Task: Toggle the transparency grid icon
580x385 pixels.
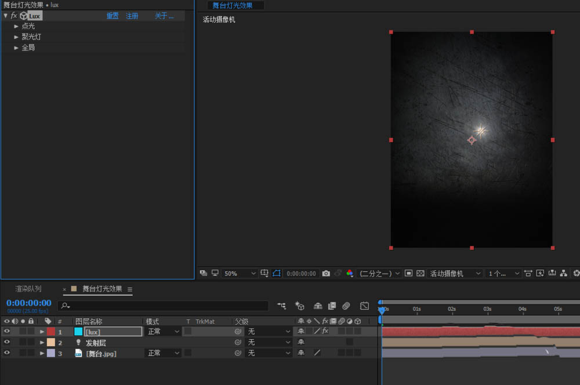Action: tap(420, 273)
